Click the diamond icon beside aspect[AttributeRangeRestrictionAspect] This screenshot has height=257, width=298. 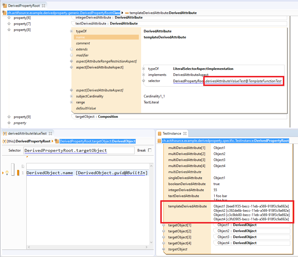[72, 61]
